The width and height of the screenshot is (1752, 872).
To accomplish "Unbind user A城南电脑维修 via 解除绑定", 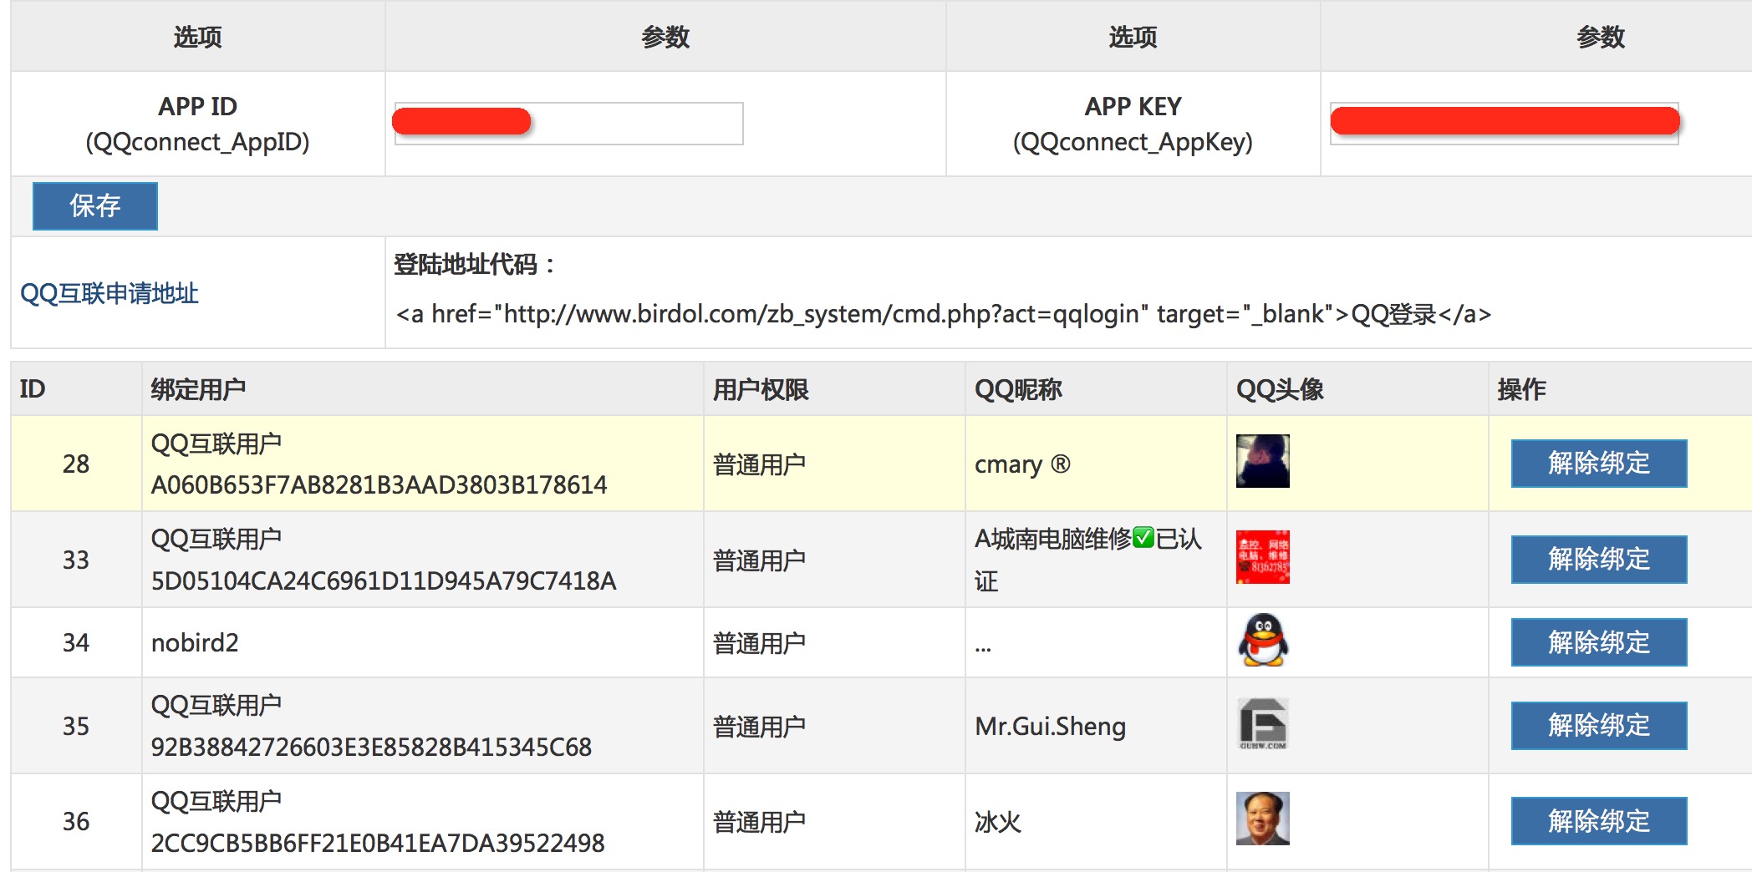I will [x=1599, y=560].
